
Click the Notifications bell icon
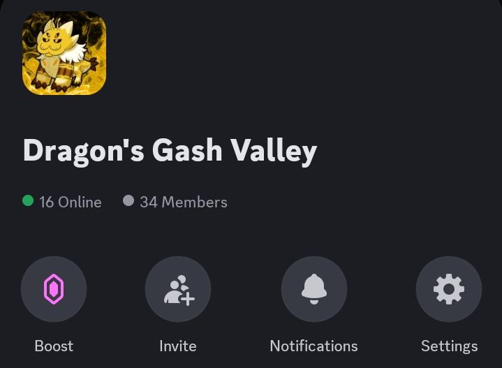[x=314, y=289]
